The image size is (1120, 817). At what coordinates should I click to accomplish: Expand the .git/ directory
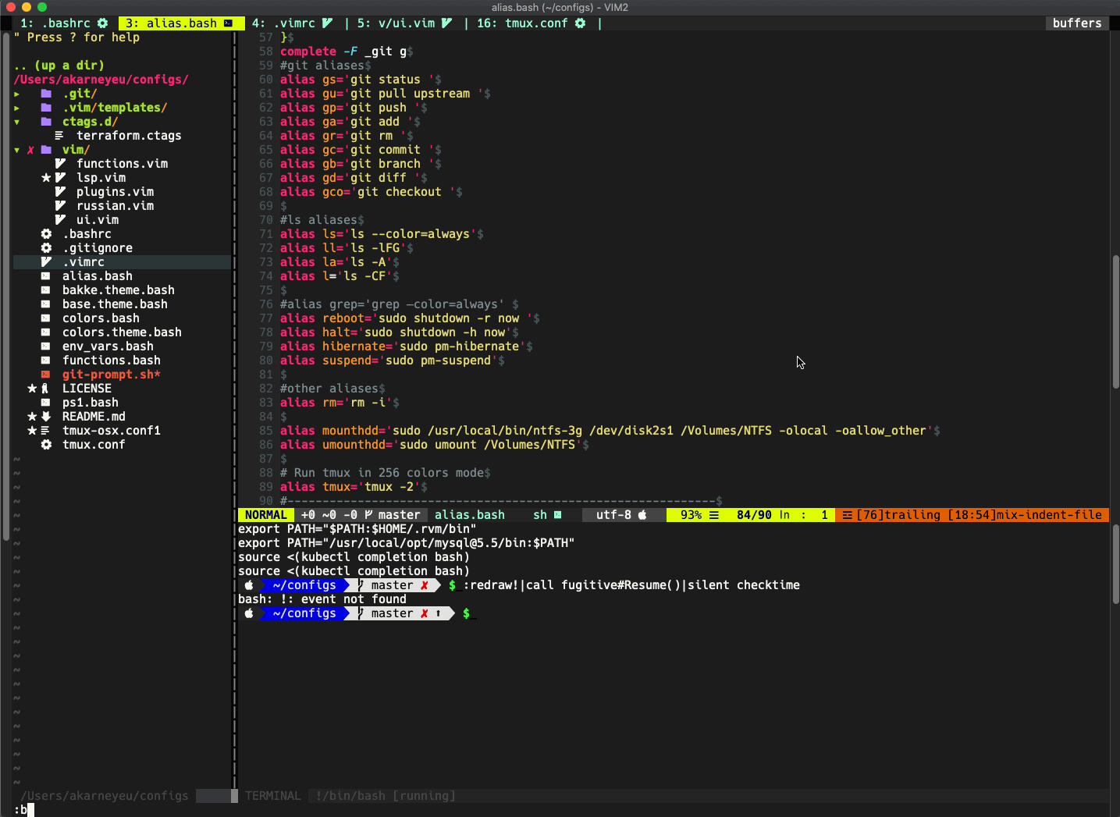pos(16,93)
